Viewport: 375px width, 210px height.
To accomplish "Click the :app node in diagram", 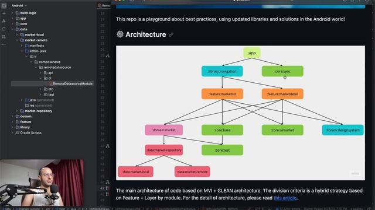I will [x=251, y=53].
